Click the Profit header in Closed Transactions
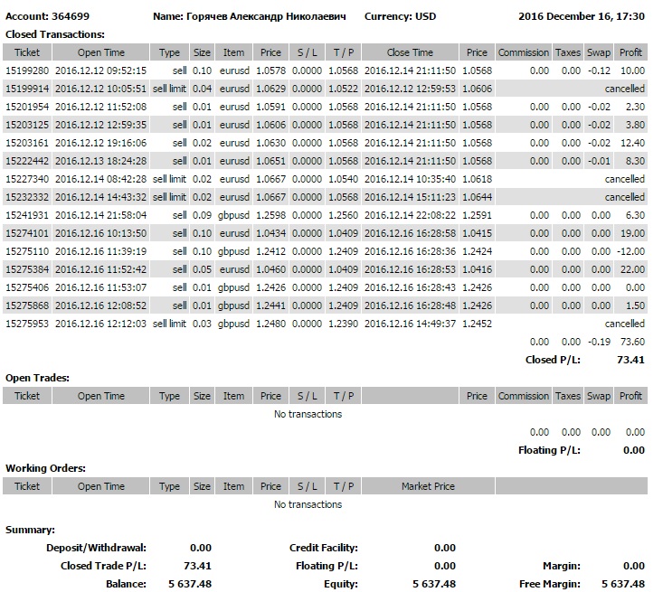 click(x=630, y=52)
